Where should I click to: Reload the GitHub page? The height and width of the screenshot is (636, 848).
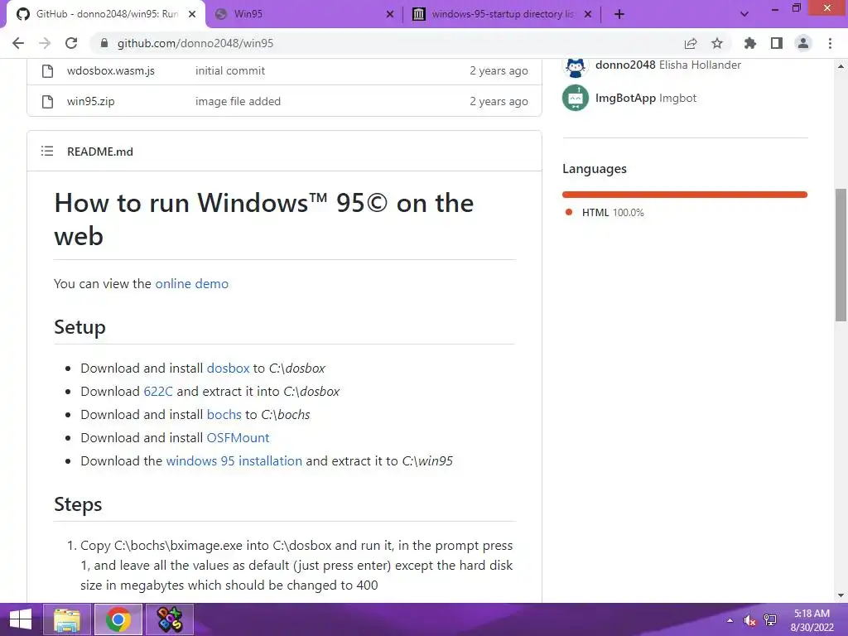(x=71, y=43)
